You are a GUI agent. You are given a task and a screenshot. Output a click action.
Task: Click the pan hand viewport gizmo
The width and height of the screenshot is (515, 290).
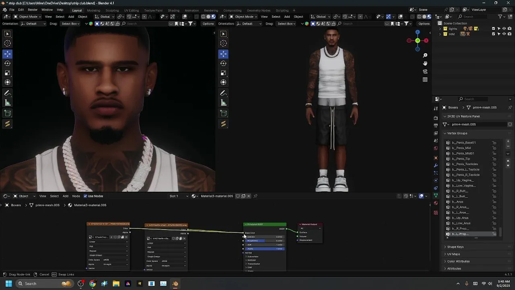pyautogui.click(x=425, y=63)
